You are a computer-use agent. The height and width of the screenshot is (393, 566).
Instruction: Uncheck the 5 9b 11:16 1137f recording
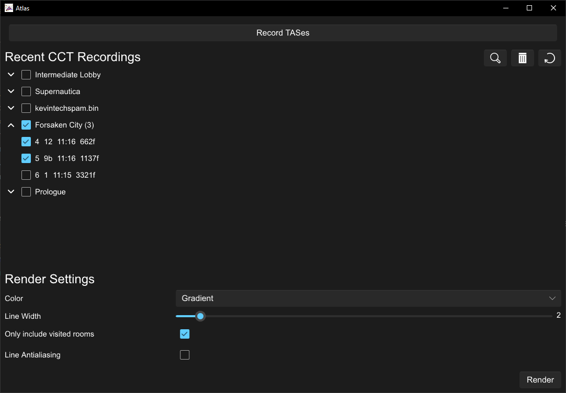coord(26,158)
